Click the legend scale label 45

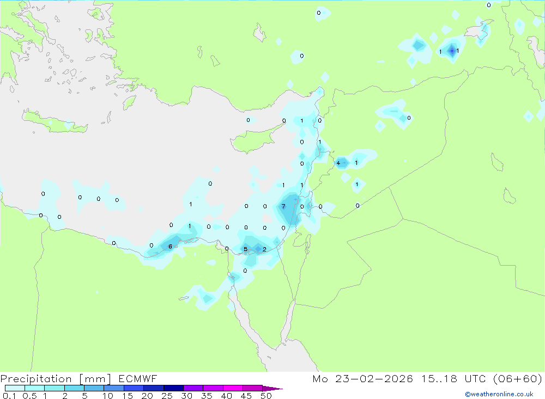[x=246, y=396]
